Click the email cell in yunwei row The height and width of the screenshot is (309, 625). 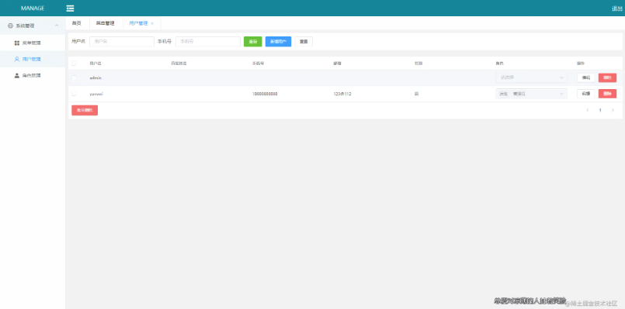[342, 94]
